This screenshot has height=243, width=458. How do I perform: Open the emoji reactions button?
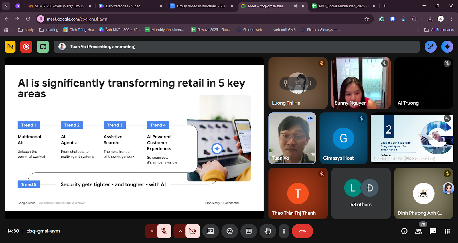click(x=230, y=231)
